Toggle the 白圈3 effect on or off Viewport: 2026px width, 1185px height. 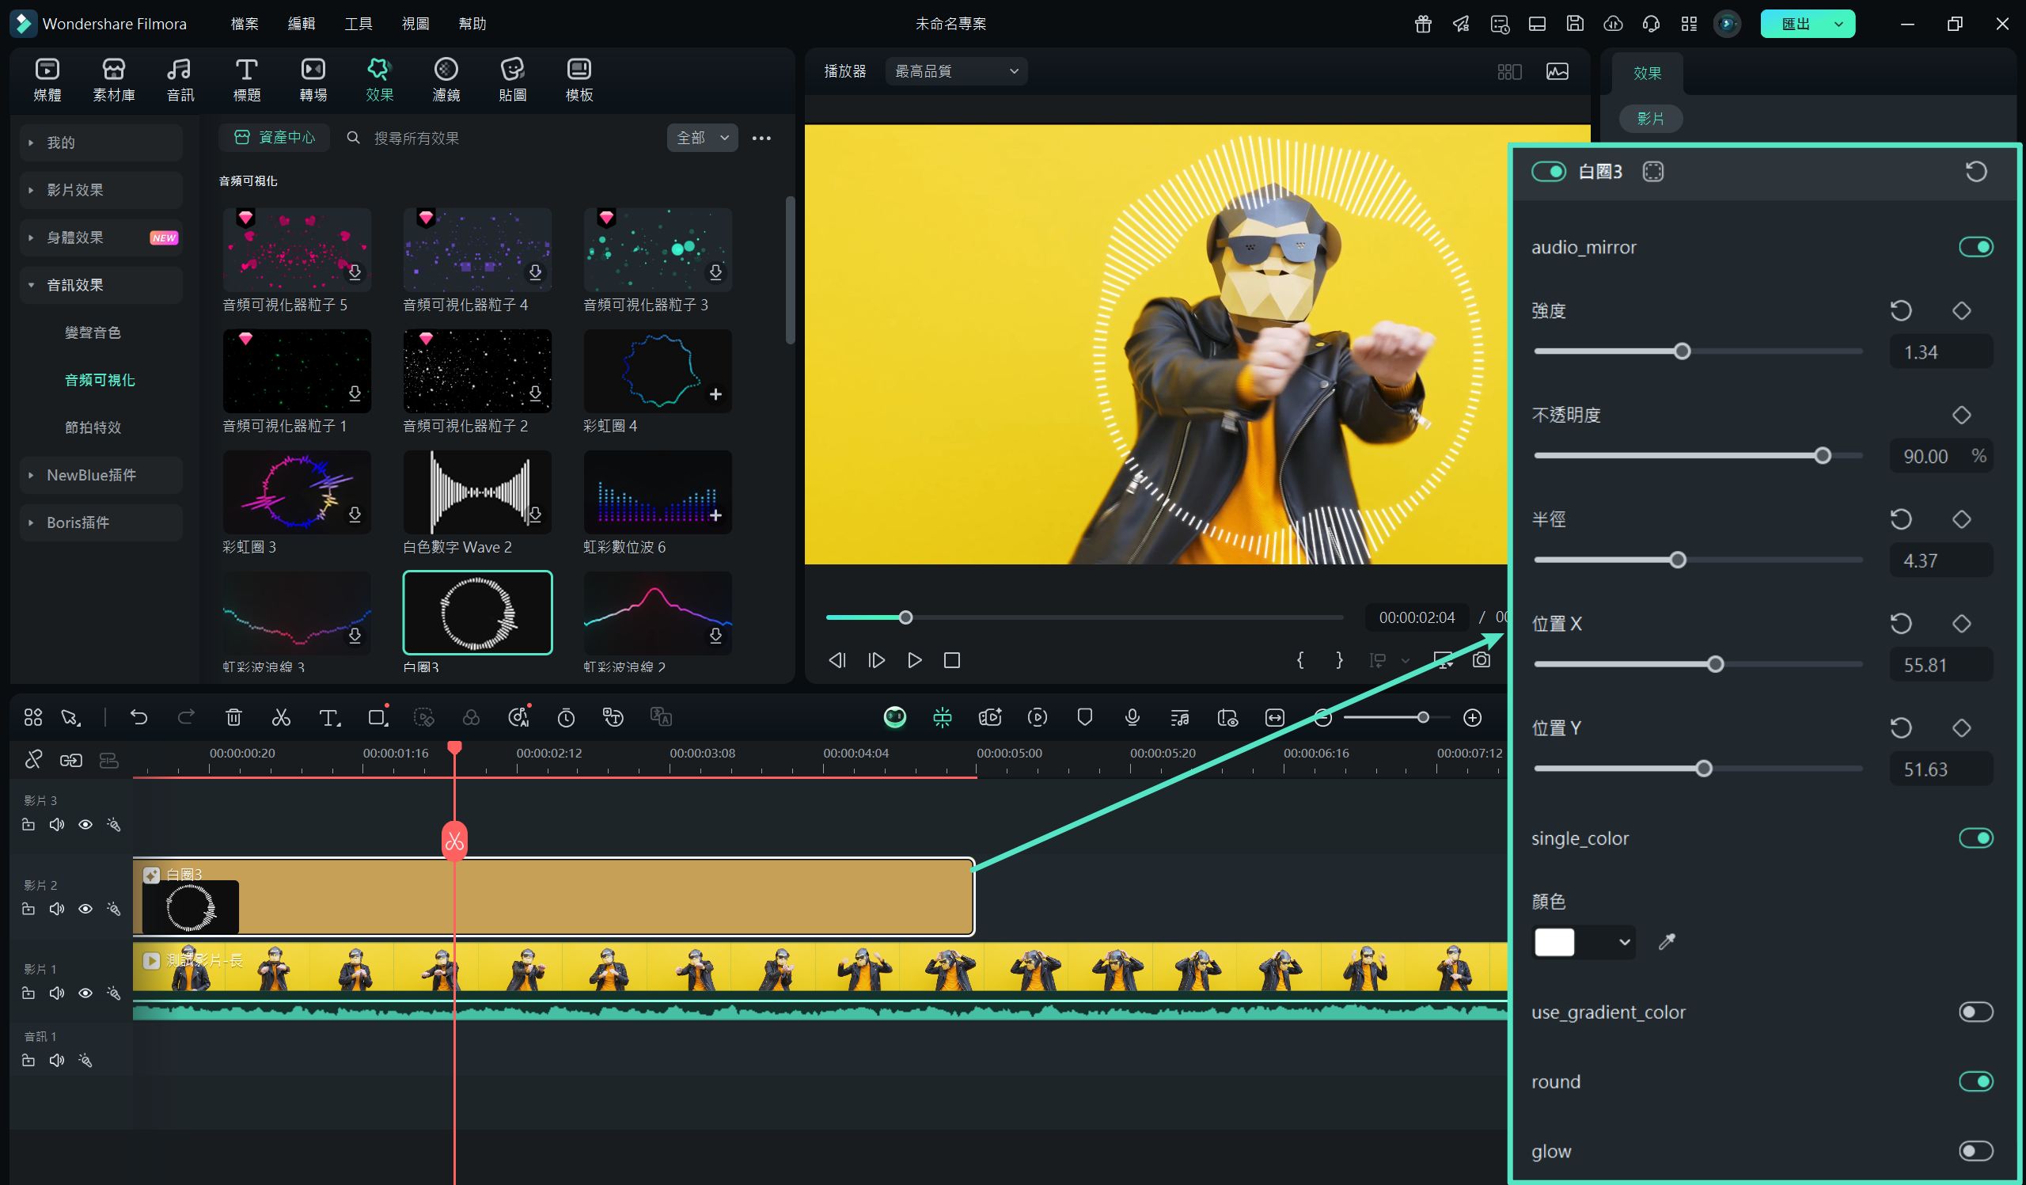(1549, 171)
